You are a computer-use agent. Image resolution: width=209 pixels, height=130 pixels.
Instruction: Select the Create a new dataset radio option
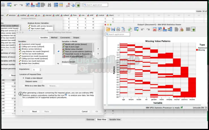point(23,78)
